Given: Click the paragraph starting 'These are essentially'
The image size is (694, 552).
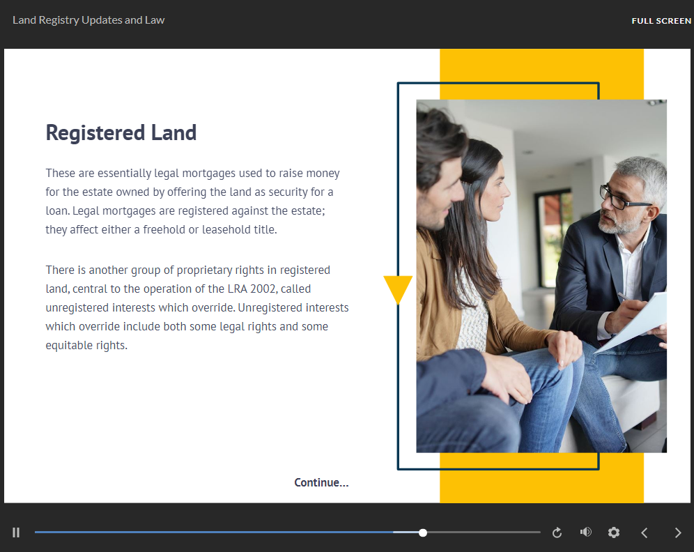Looking at the screenshot, I should point(192,201).
